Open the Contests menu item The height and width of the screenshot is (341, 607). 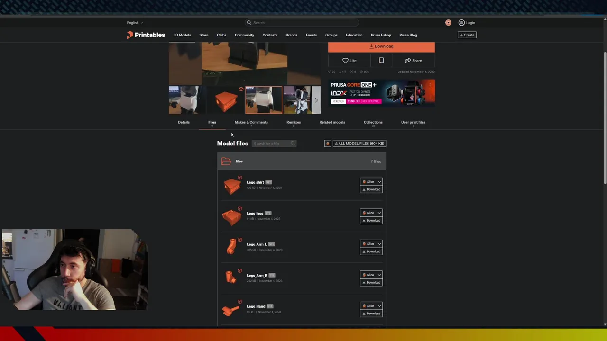(270, 35)
